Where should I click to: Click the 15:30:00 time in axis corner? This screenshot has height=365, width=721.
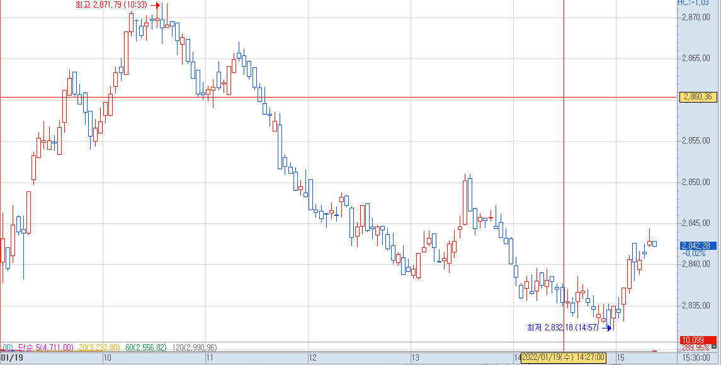pyautogui.click(x=696, y=357)
